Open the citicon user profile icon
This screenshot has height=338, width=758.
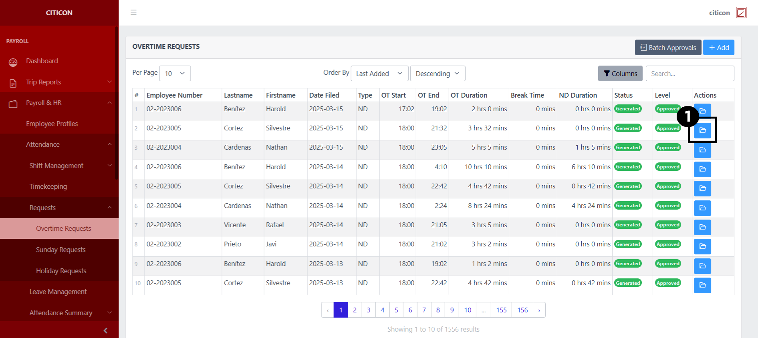coord(741,13)
